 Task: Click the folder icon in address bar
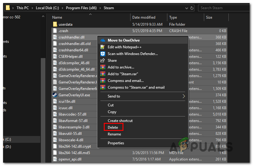tap(8, 8)
